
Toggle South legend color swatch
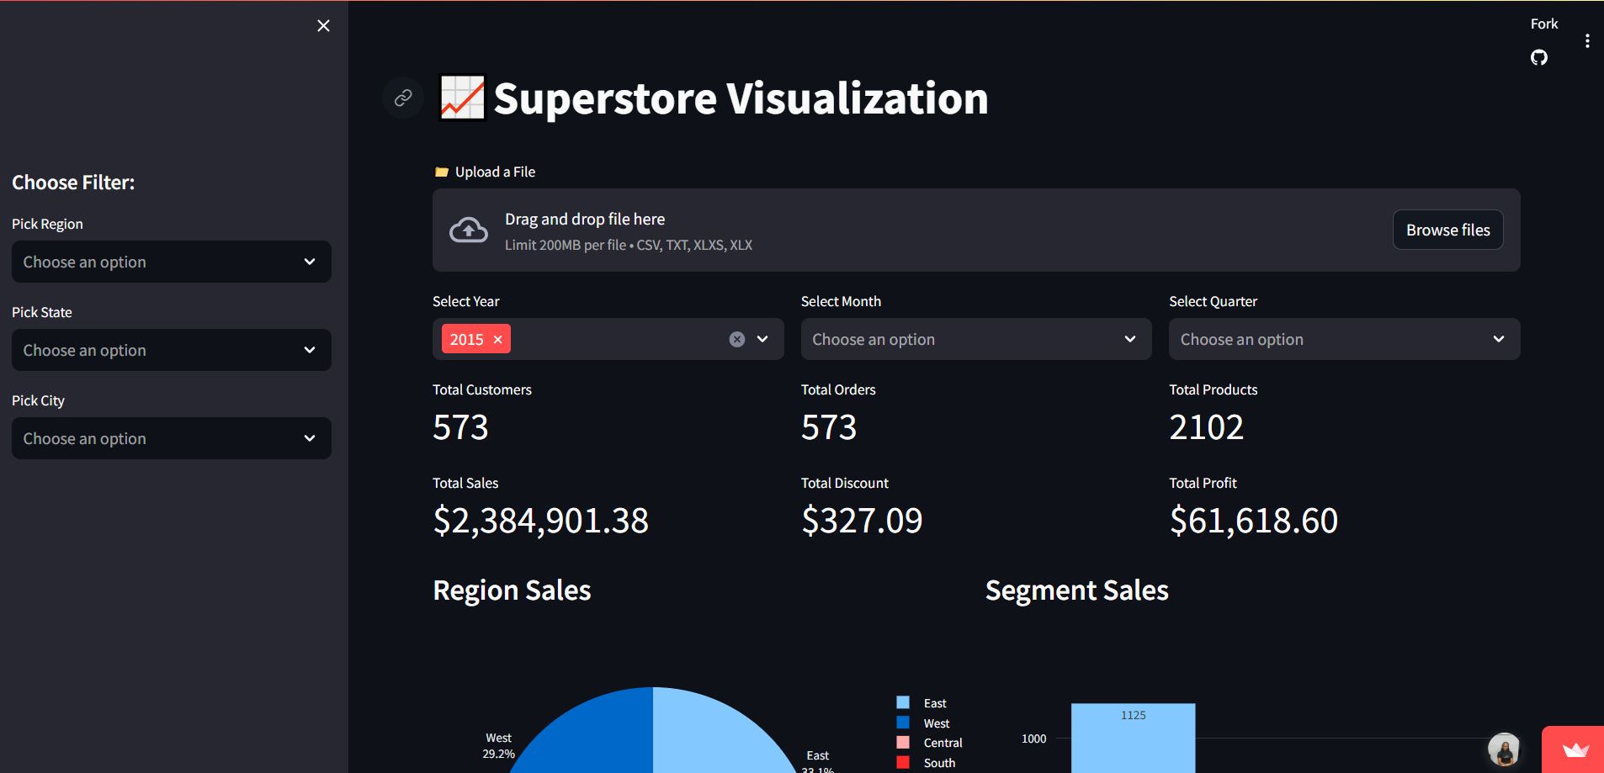coord(903,762)
